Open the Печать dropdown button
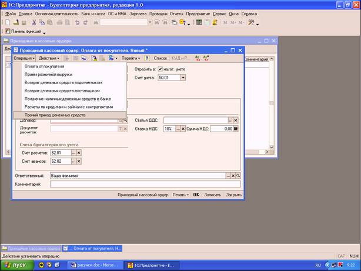Screen dimensions: 361x271 coord(180,194)
